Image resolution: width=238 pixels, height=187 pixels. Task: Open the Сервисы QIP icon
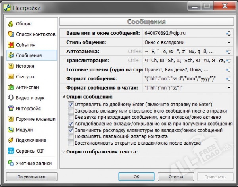(11, 151)
